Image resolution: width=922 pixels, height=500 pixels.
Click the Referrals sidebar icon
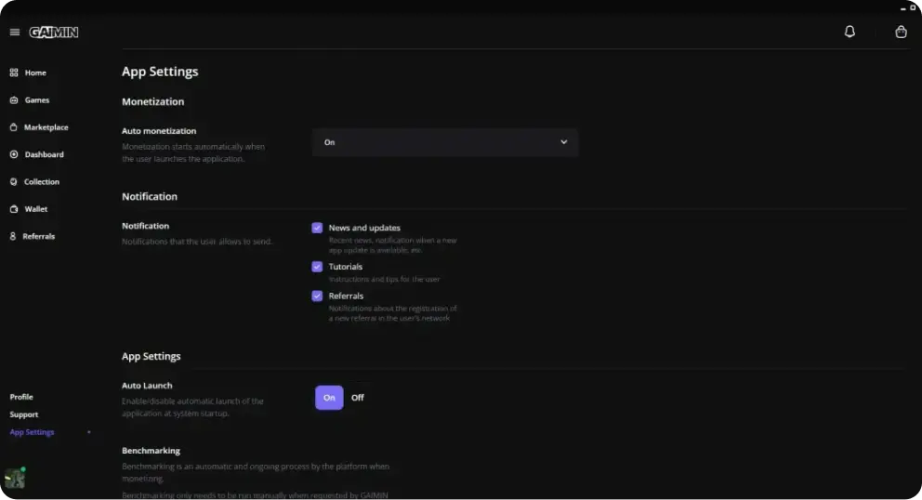13,237
